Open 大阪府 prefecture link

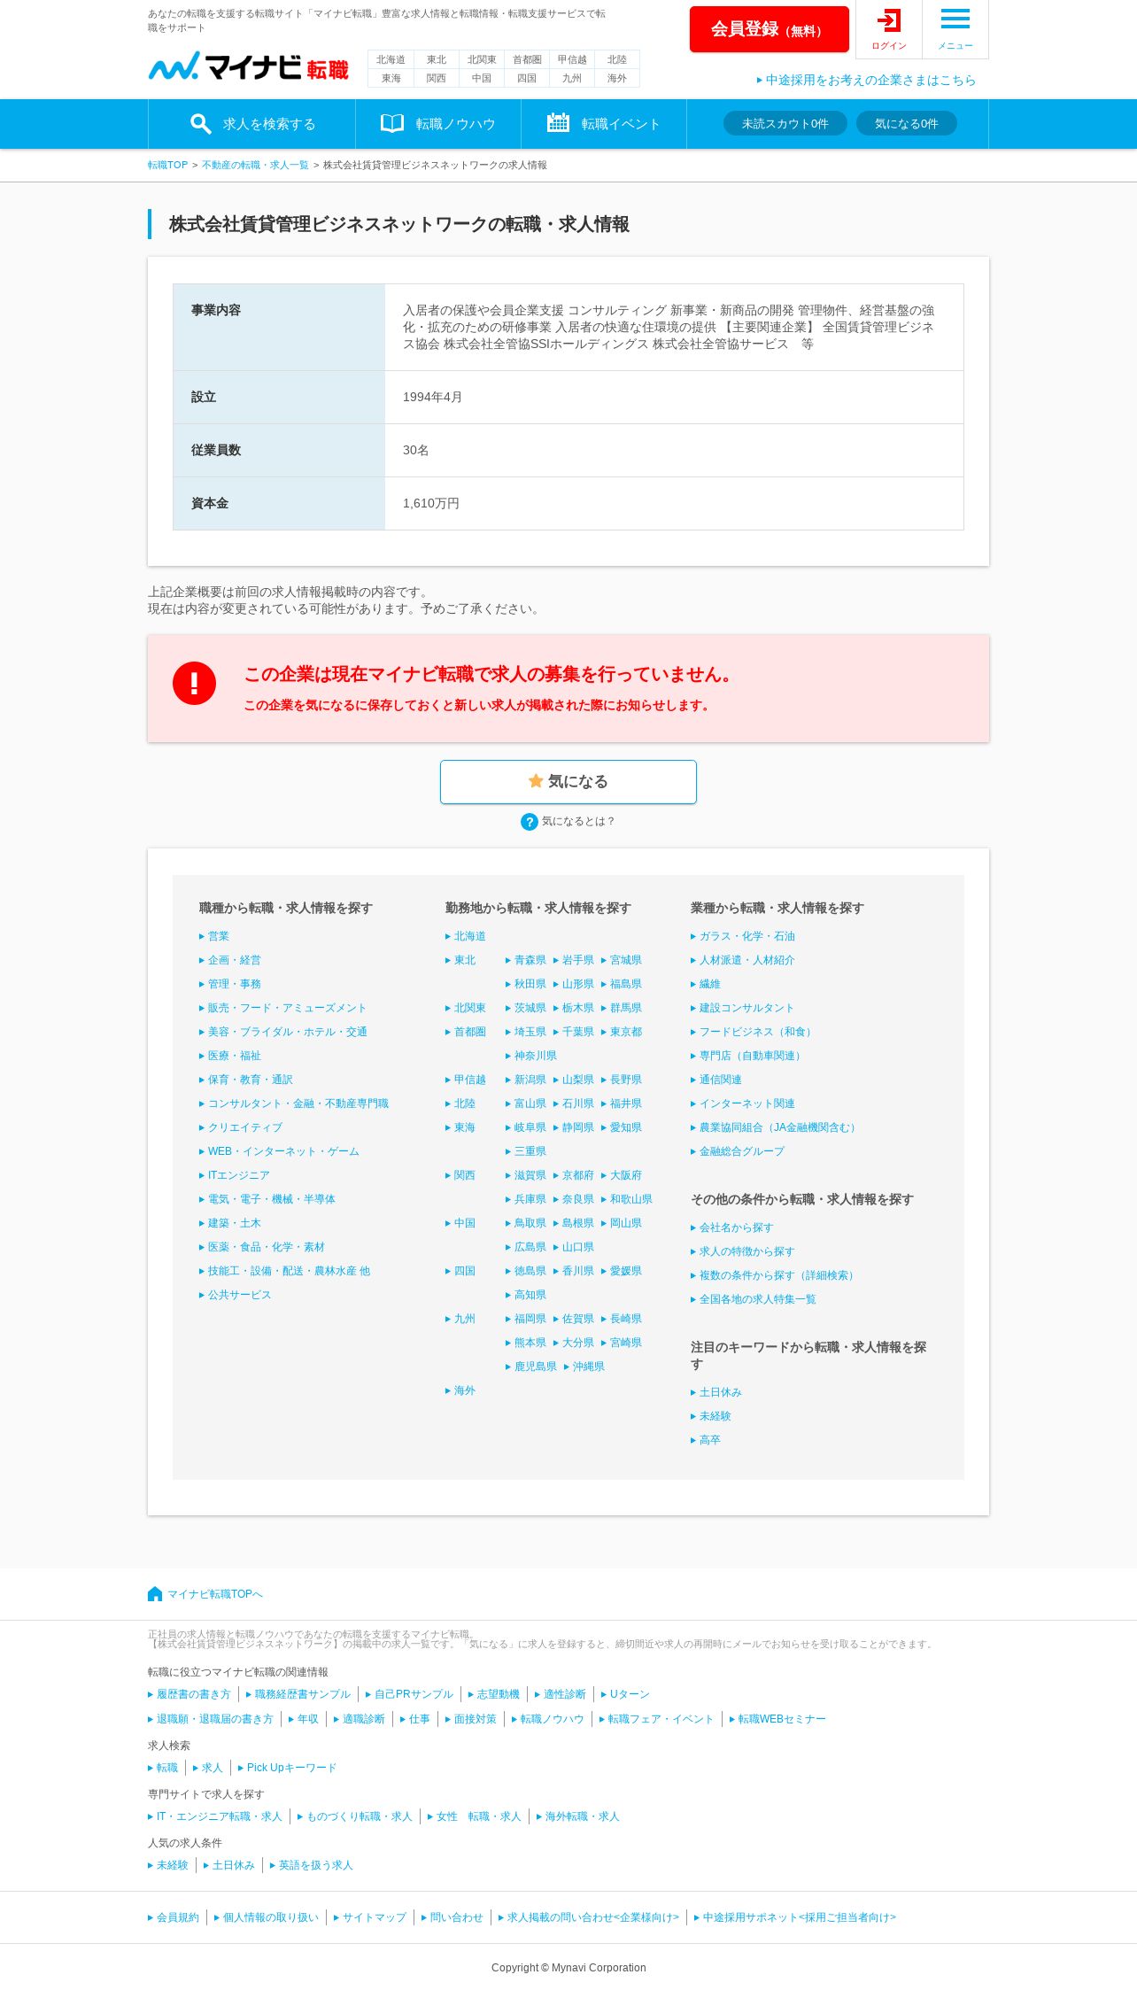tap(622, 1175)
